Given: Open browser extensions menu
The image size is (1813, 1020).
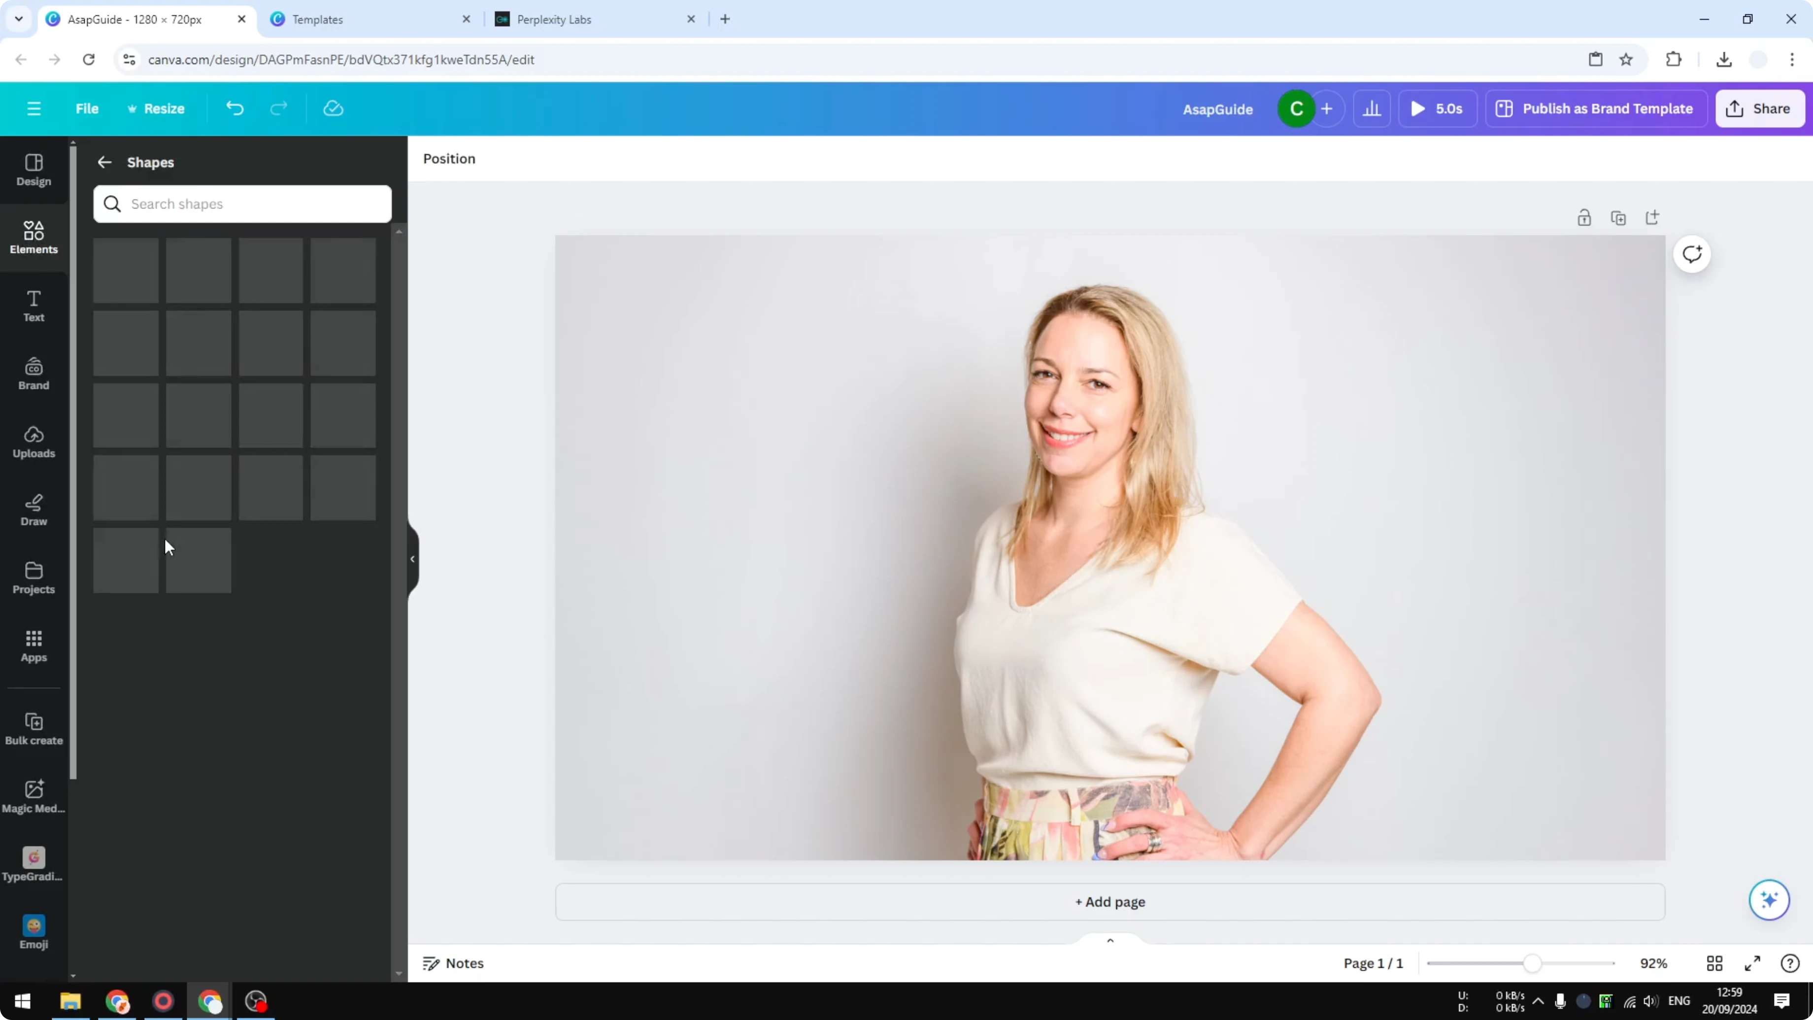Looking at the screenshot, I should [1674, 60].
